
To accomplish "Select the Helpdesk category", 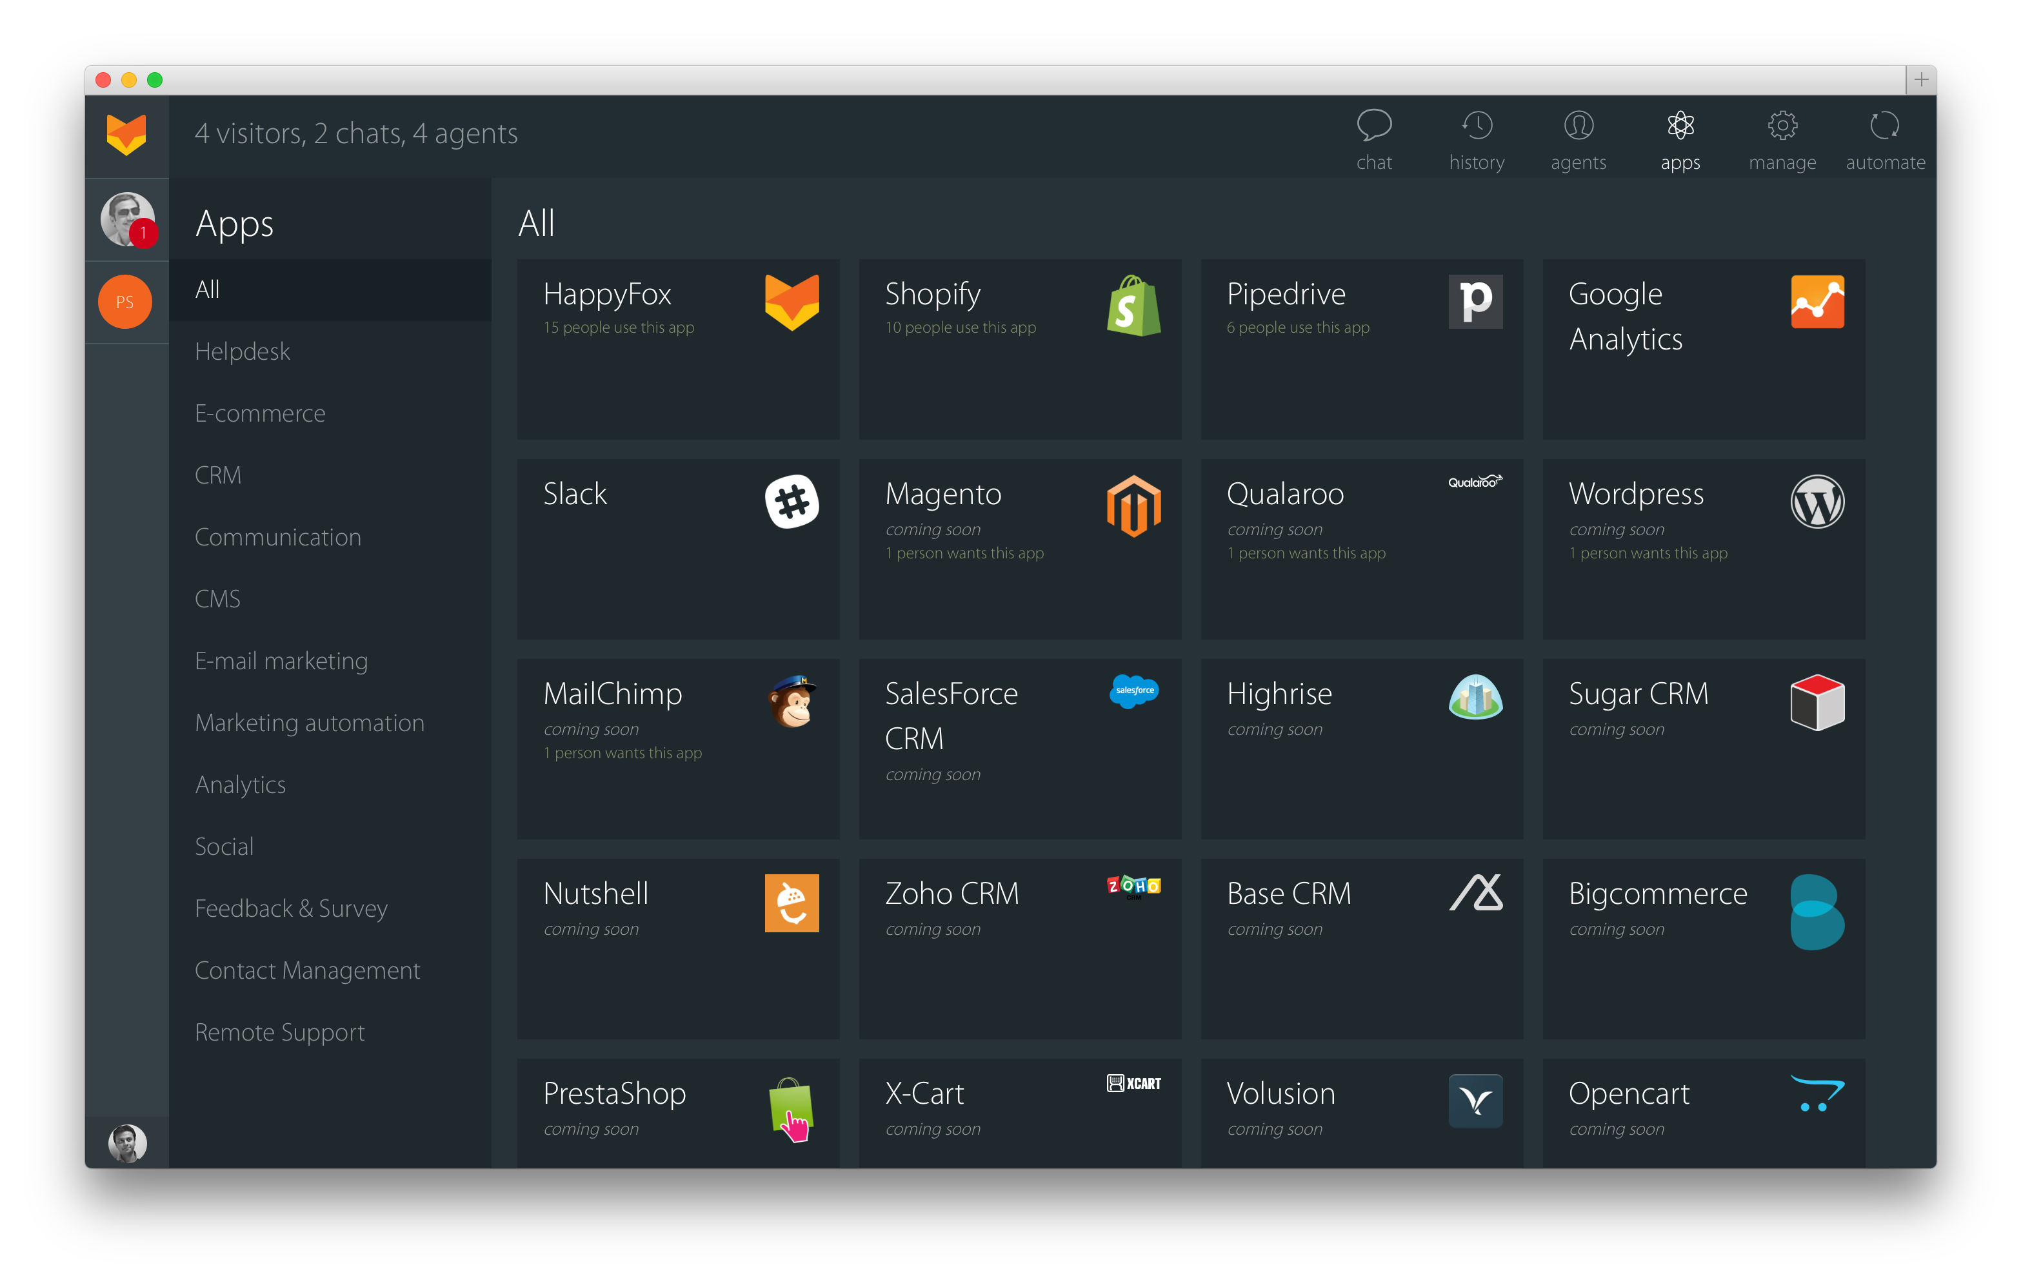I will coord(242,351).
